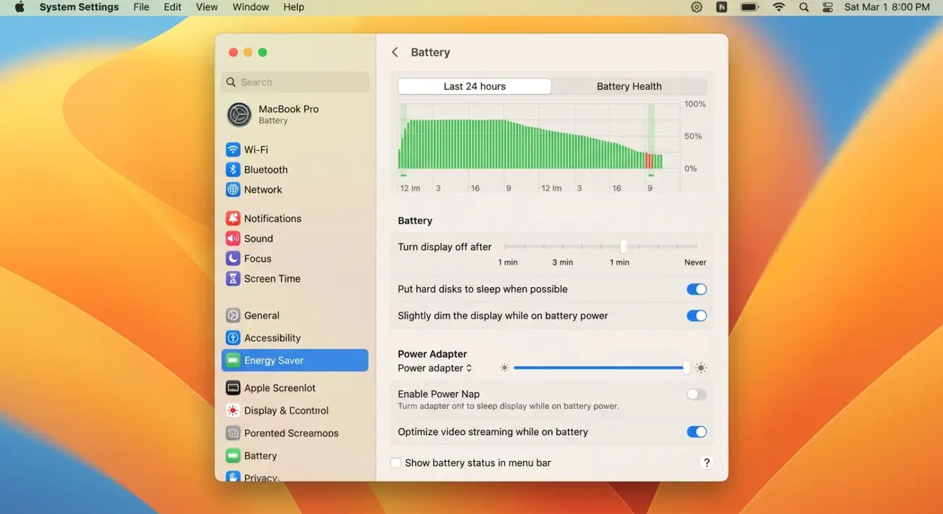Open the Apple menu
This screenshot has width=943, height=514.
click(x=20, y=7)
